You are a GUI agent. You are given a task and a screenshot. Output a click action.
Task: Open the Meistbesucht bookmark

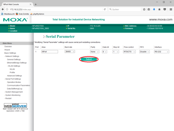pos(8,14)
